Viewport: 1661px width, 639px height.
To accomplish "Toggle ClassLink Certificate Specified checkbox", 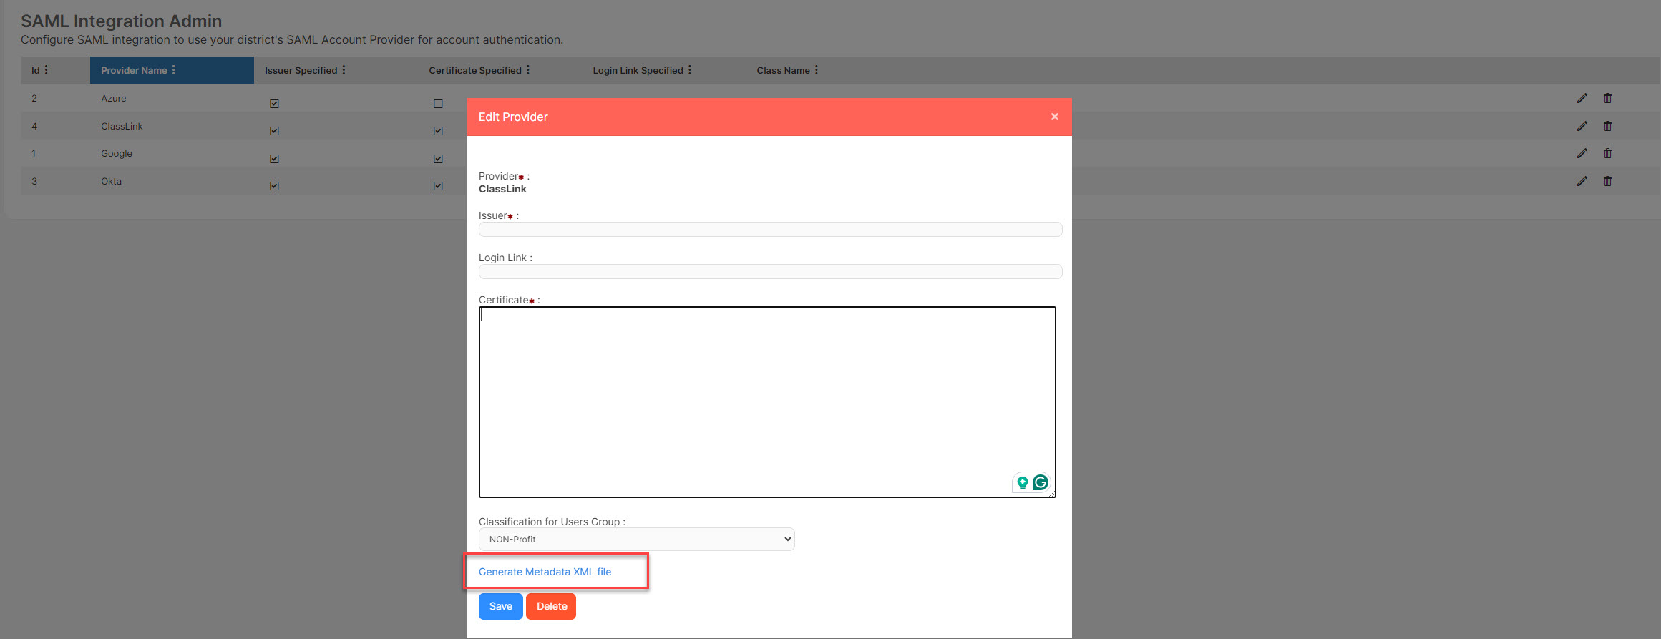I will point(438,131).
